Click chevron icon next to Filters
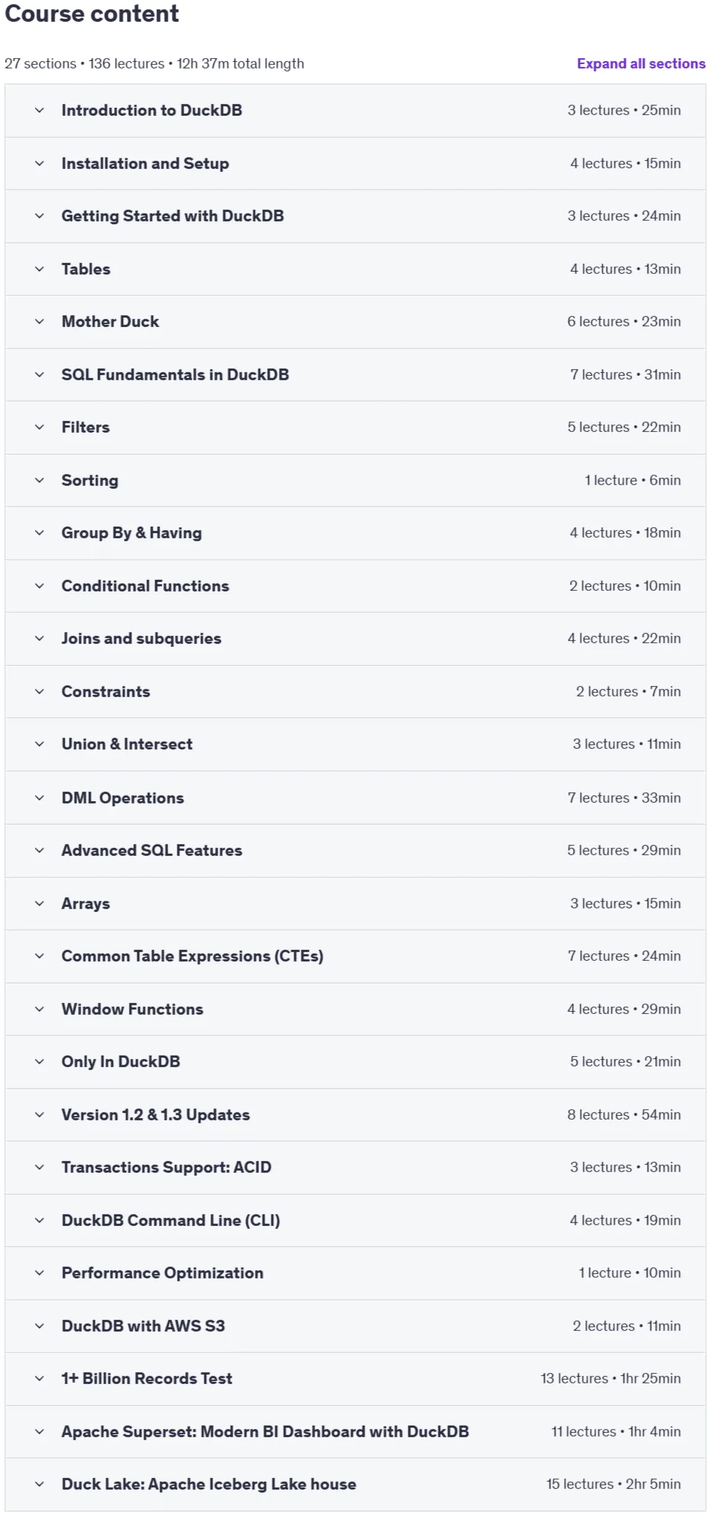This screenshot has height=1513, width=709. pos(39,428)
